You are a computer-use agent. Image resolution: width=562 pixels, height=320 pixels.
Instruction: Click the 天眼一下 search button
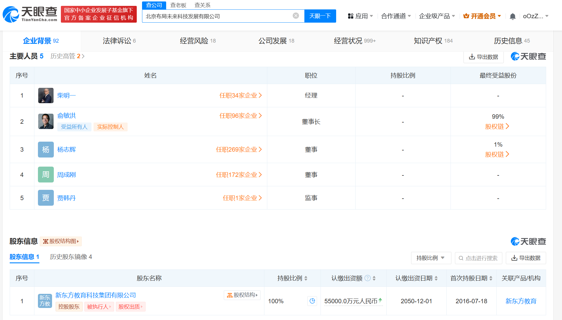[320, 16]
